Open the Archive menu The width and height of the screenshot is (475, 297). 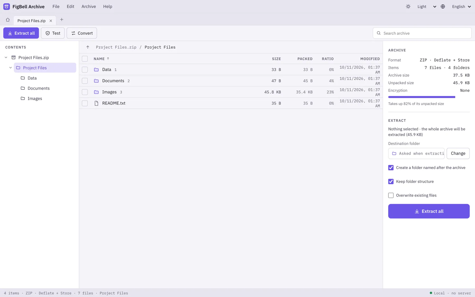pos(89,7)
